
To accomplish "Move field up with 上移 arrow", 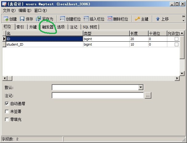I will pyautogui.click(x=158, y=19).
